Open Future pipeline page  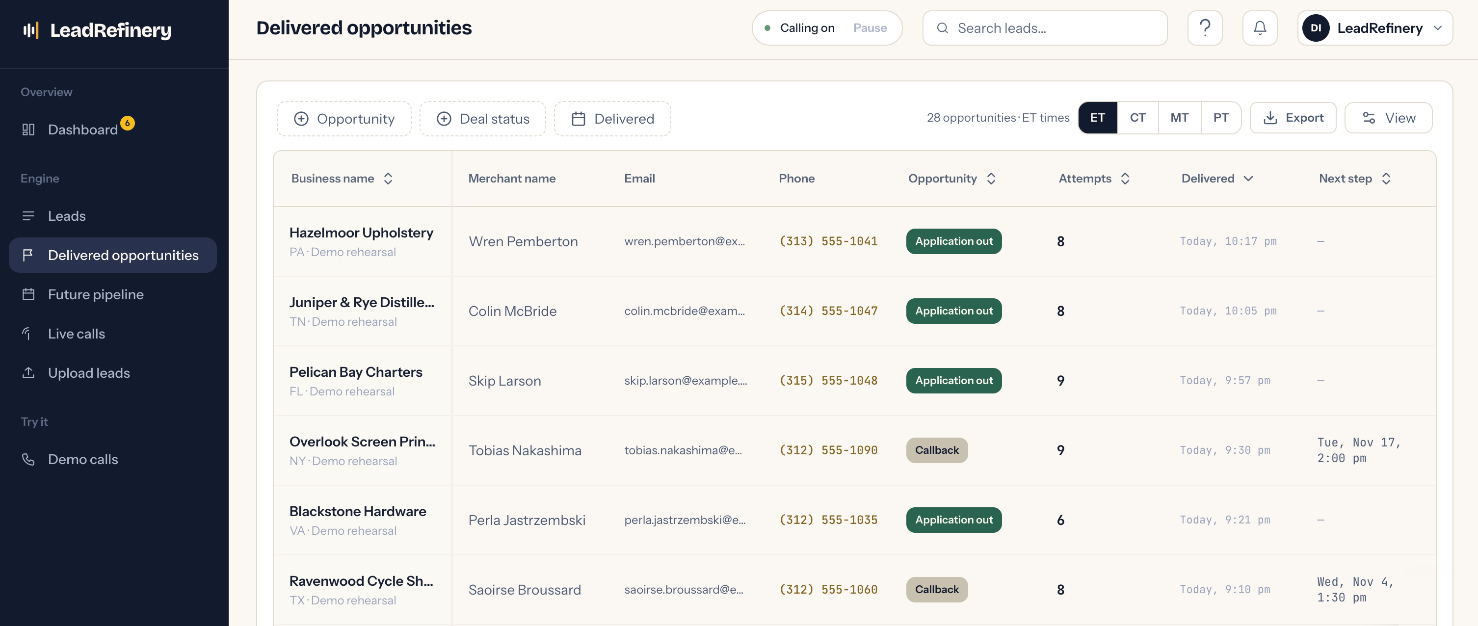[112, 294]
